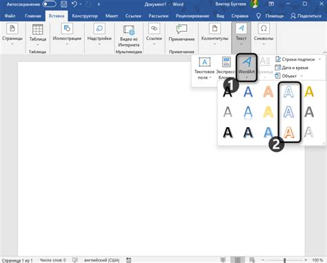Select the light gray hatched WordArt in bottom row

point(309,133)
